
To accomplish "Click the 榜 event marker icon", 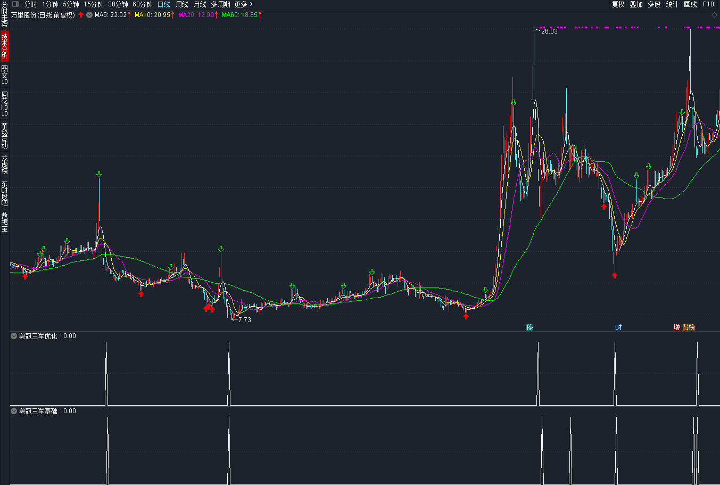I will [x=691, y=327].
